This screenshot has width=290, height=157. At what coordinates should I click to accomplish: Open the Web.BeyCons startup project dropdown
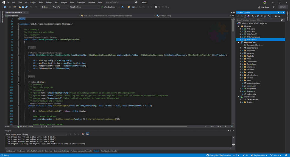pos(85,7)
